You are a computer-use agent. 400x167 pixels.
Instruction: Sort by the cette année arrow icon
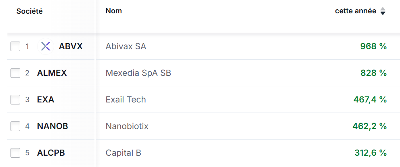tap(383, 11)
